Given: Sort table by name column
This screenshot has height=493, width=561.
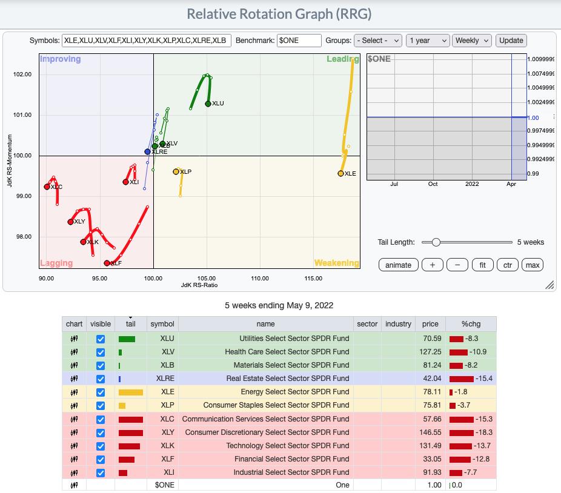Looking at the screenshot, I should coord(265,324).
